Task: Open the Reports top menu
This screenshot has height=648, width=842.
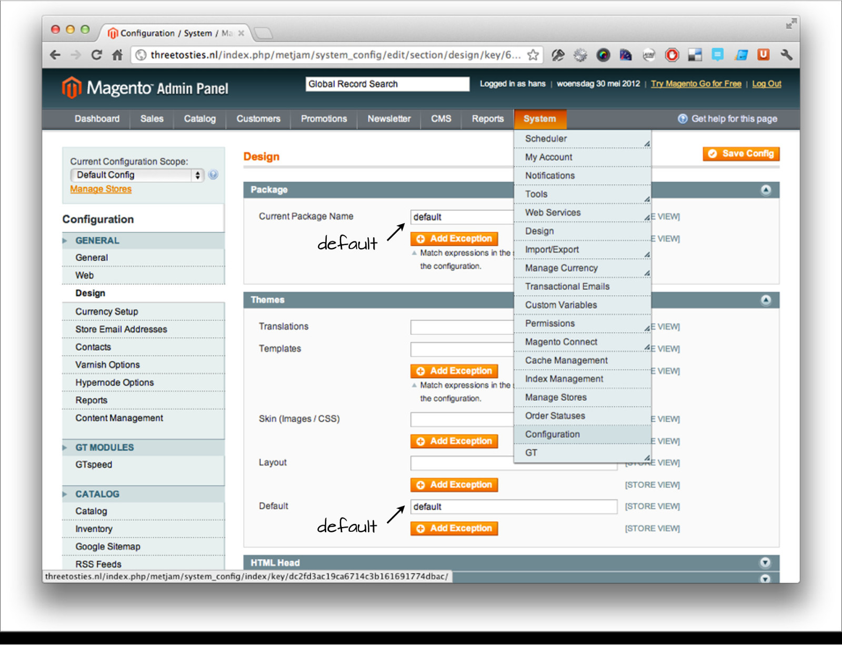Action: [488, 119]
